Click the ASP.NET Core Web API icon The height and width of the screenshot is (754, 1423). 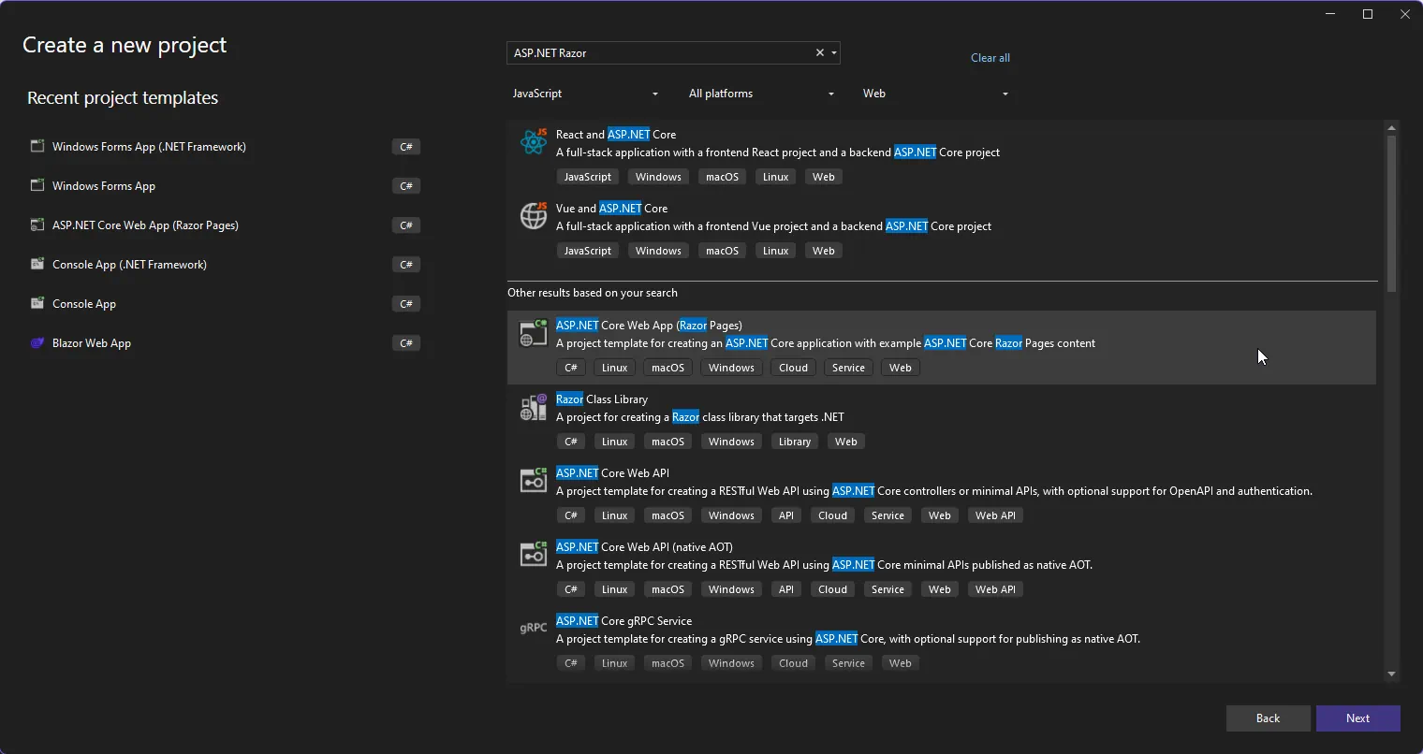pyautogui.click(x=534, y=481)
